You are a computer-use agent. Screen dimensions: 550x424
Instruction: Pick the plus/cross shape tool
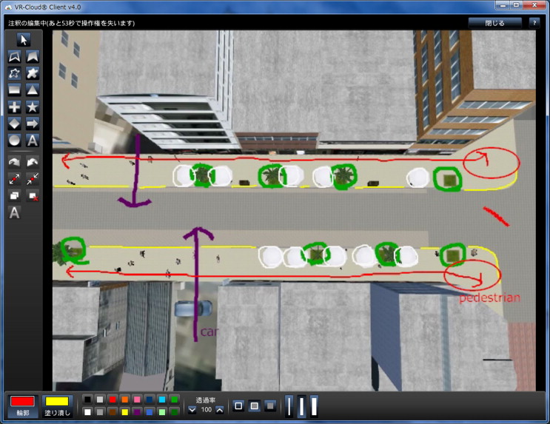pyautogui.click(x=15, y=107)
